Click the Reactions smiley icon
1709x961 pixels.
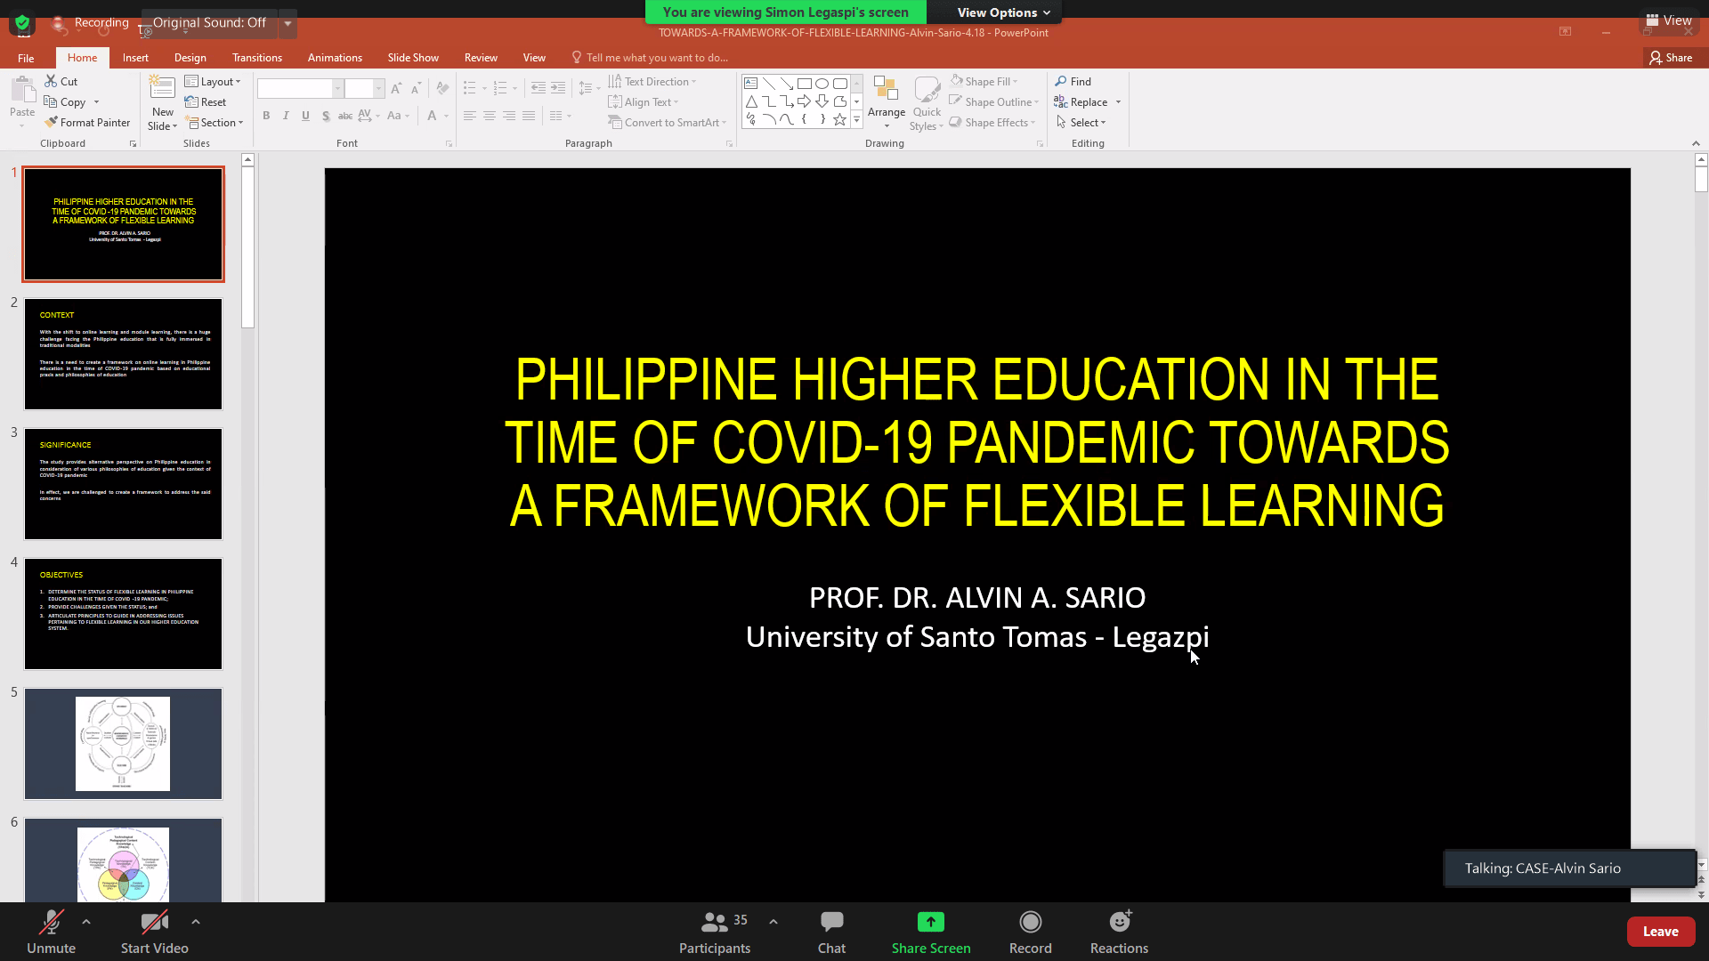tap(1119, 922)
